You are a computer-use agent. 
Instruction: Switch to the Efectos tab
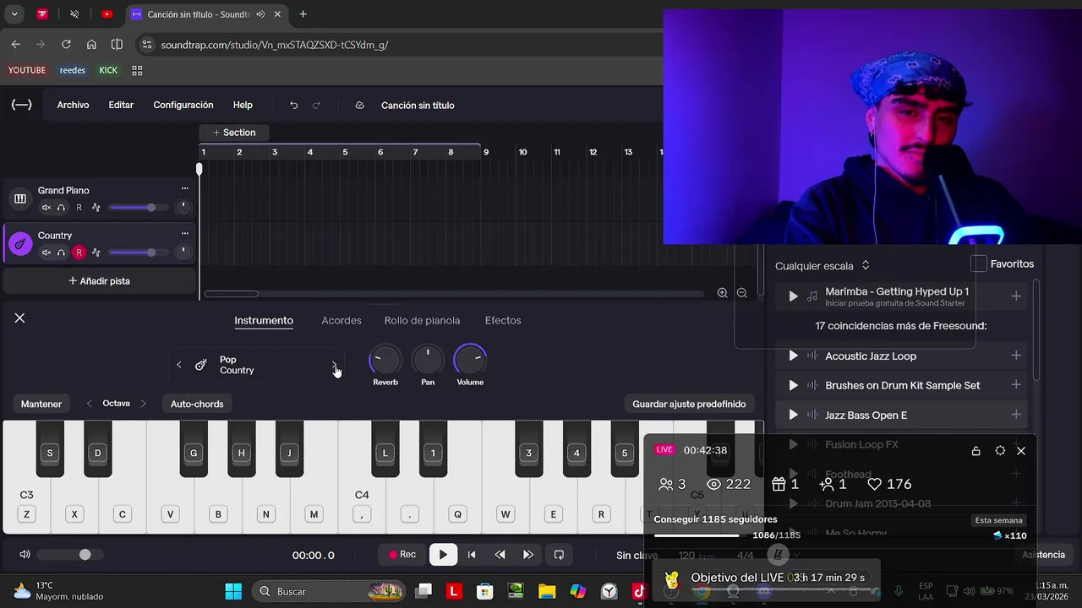click(x=503, y=321)
